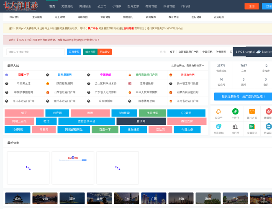Image resolution: width=272 pixels, height=209 pixels.
Task: Click the blue 360搜索 tile
Action: point(124,113)
